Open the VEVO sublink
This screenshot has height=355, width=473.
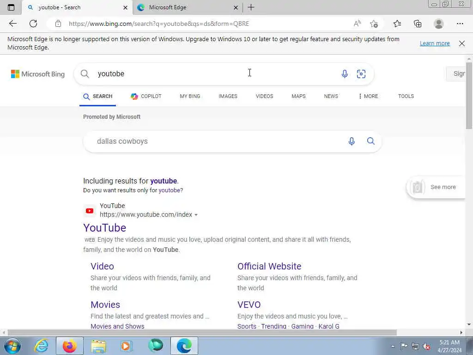pyautogui.click(x=249, y=305)
